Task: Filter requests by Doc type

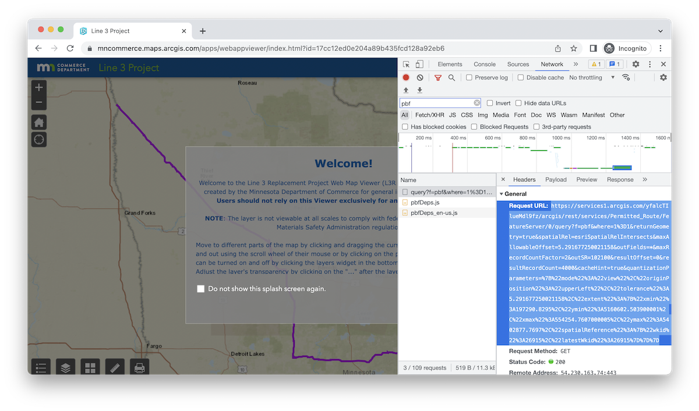Action: tap(536, 115)
